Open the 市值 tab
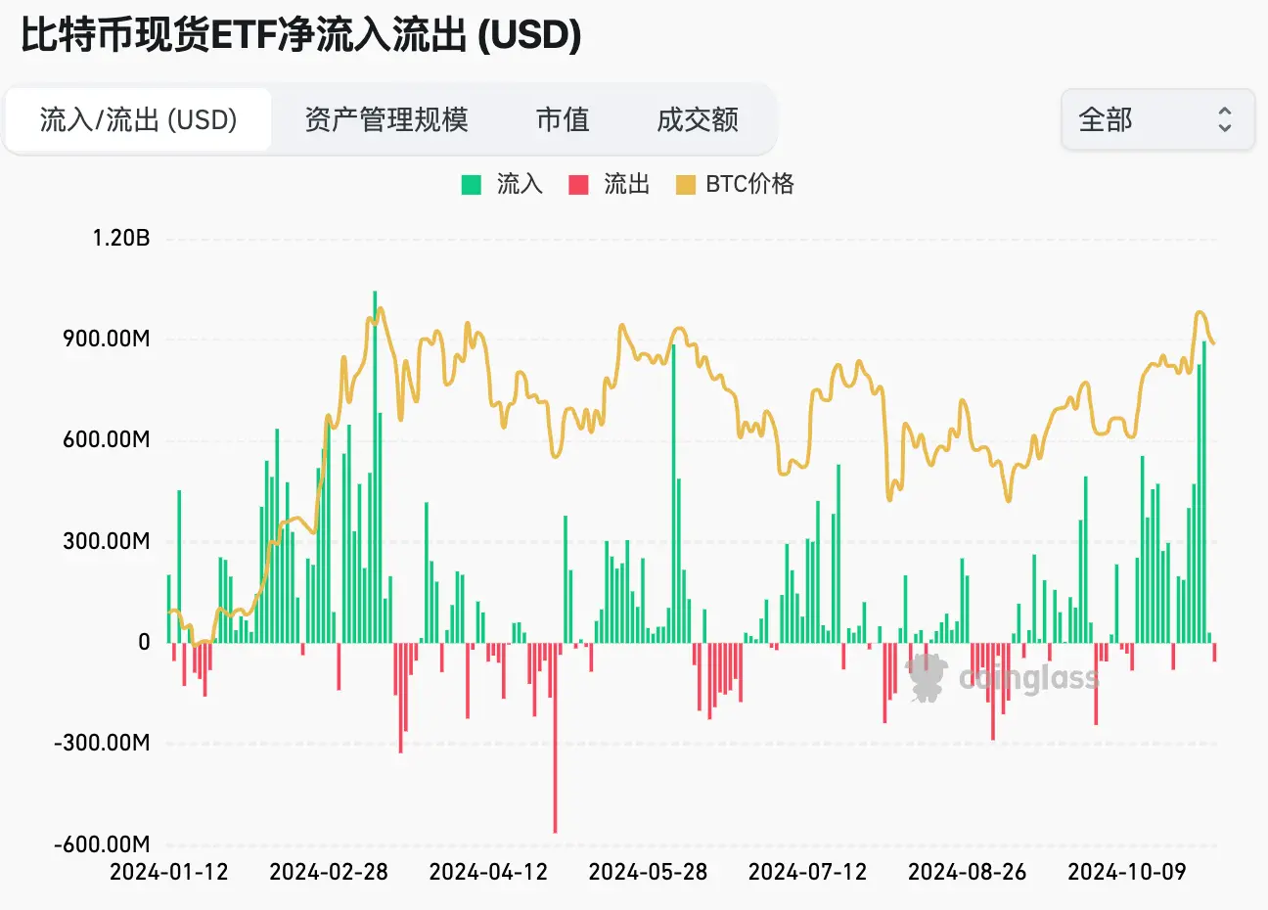 point(563,119)
